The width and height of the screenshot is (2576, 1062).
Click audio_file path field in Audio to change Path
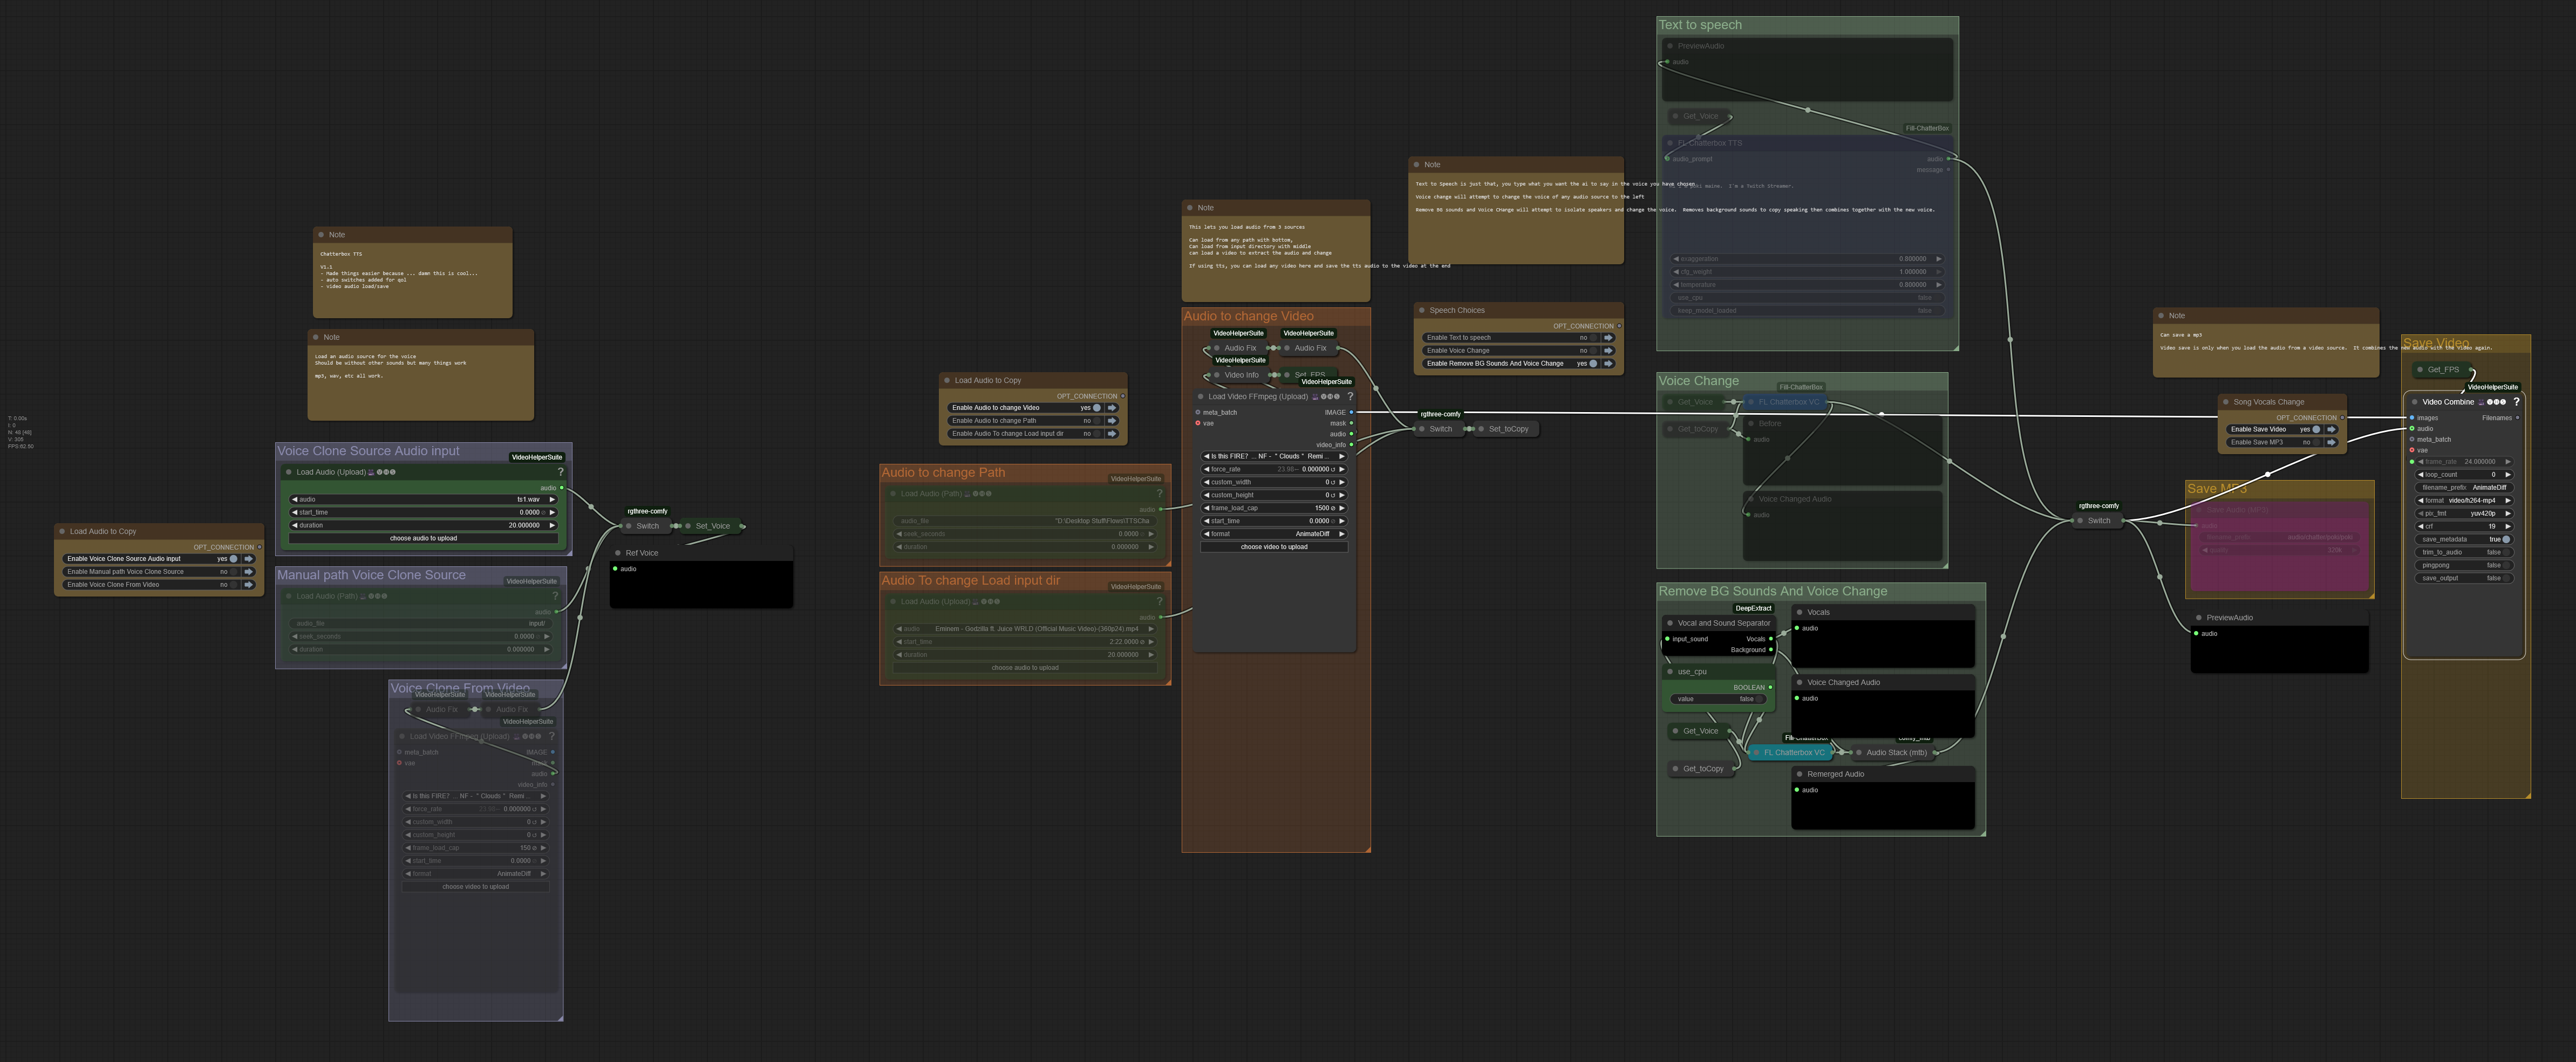[x=1025, y=521]
